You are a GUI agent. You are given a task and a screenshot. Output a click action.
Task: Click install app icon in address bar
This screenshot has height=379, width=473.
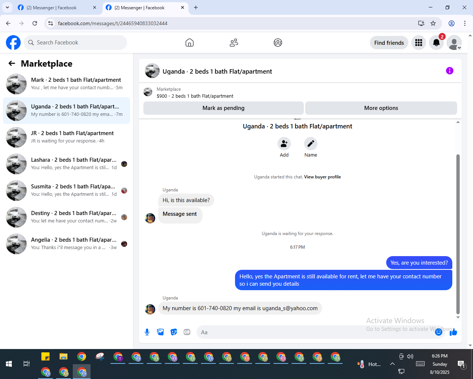[421, 23]
